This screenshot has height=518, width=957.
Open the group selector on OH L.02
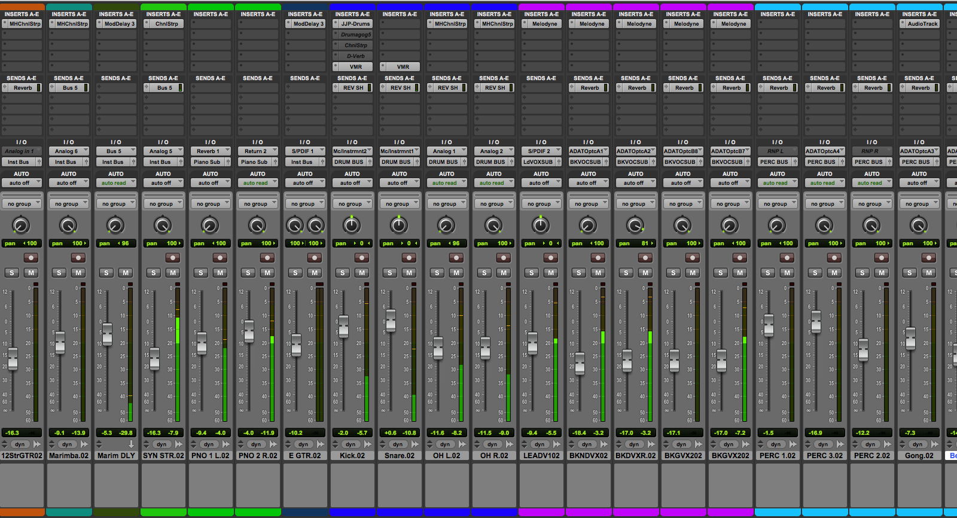[447, 204]
